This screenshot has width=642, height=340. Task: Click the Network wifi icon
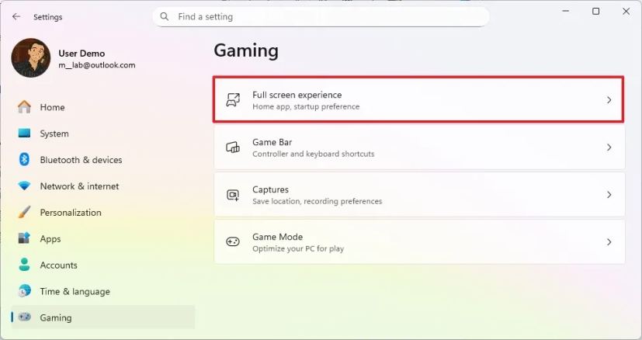[24, 186]
